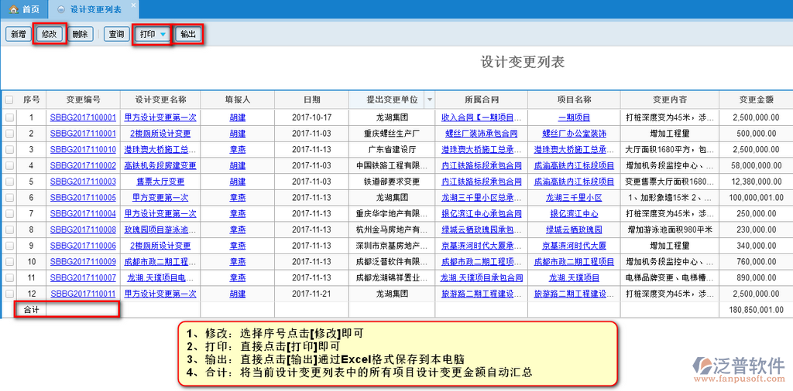This screenshot has height=391, width=793.
Task: Open the 螺丝厂办公室装饰 project link
Action: tap(573, 134)
